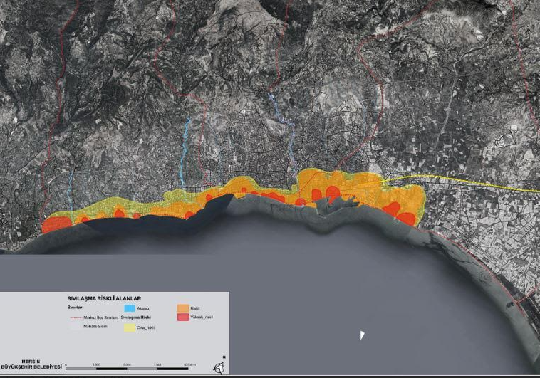
Task: Click the red dashed Merkez İlçe Sınırları symbol
Action: 76,317
